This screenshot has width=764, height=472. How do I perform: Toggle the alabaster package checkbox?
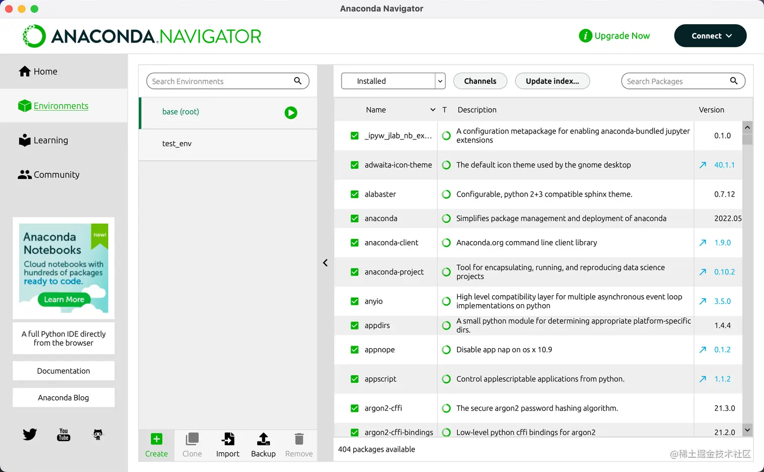point(355,195)
